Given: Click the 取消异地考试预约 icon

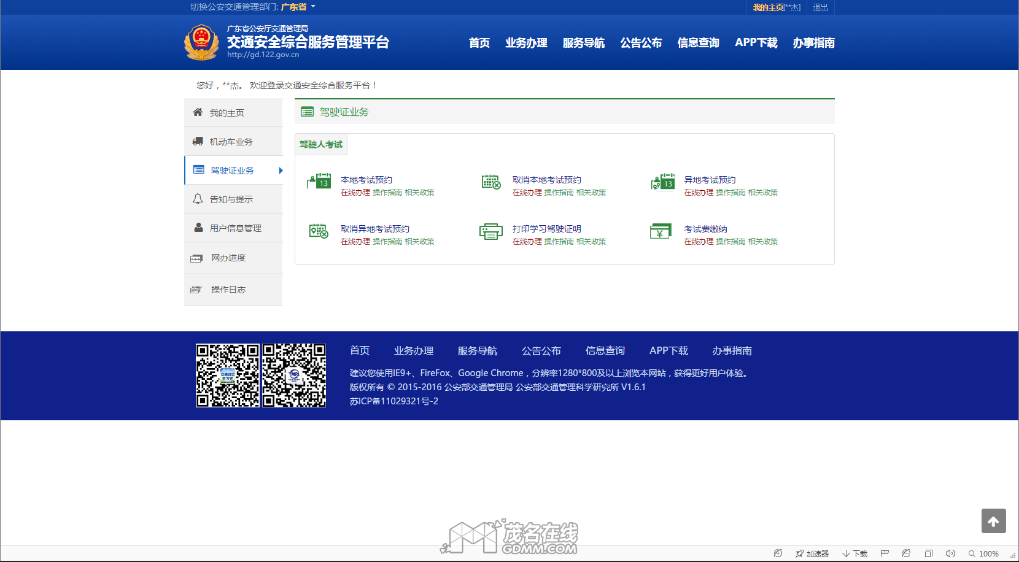Looking at the screenshot, I should pyautogui.click(x=319, y=231).
